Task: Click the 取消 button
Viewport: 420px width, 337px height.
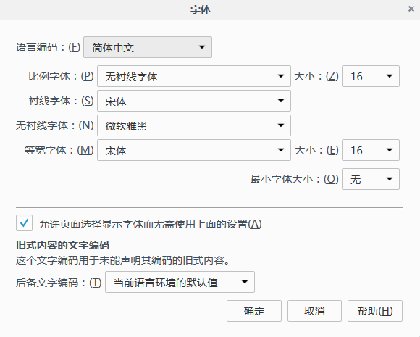Action: (x=314, y=311)
